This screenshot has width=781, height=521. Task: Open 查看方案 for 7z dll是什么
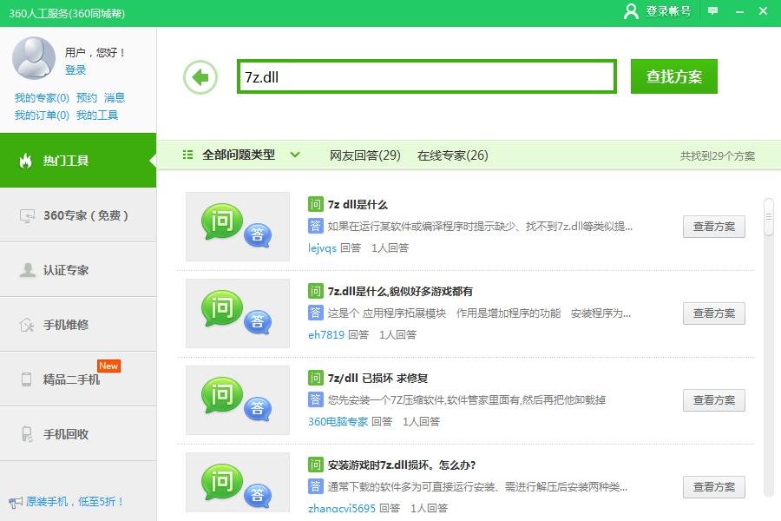pyautogui.click(x=713, y=227)
